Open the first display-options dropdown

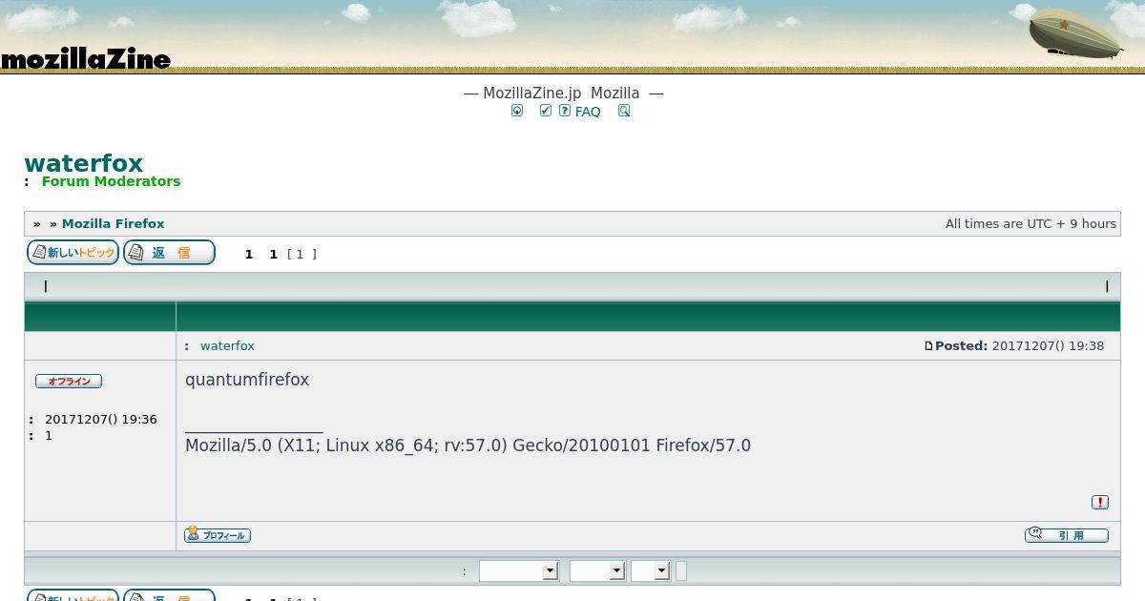click(x=518, y=570)
